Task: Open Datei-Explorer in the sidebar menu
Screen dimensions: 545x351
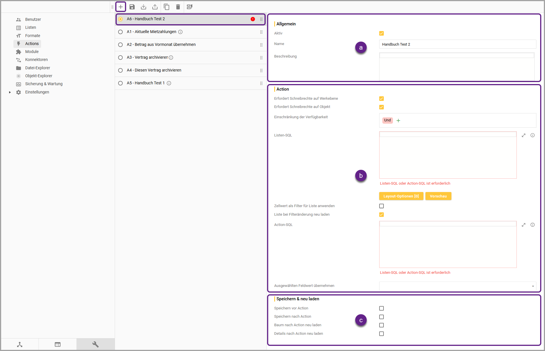Action: tap(37, 68)
